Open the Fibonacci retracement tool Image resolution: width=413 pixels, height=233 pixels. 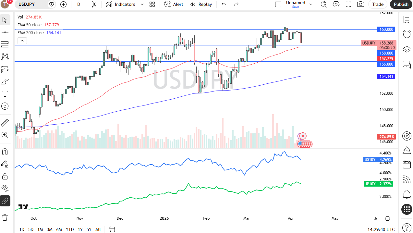pyautogui.click(x=5, y=44)
